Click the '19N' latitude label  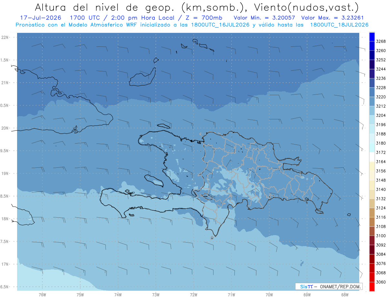coord(5,174)
